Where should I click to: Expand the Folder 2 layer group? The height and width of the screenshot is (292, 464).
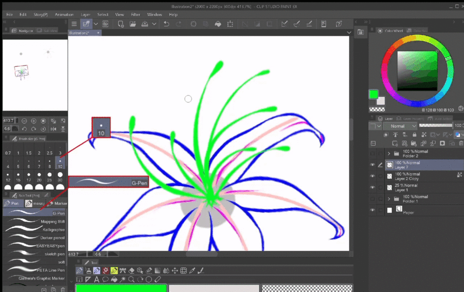pyautogui.click(x=389, y=154)
